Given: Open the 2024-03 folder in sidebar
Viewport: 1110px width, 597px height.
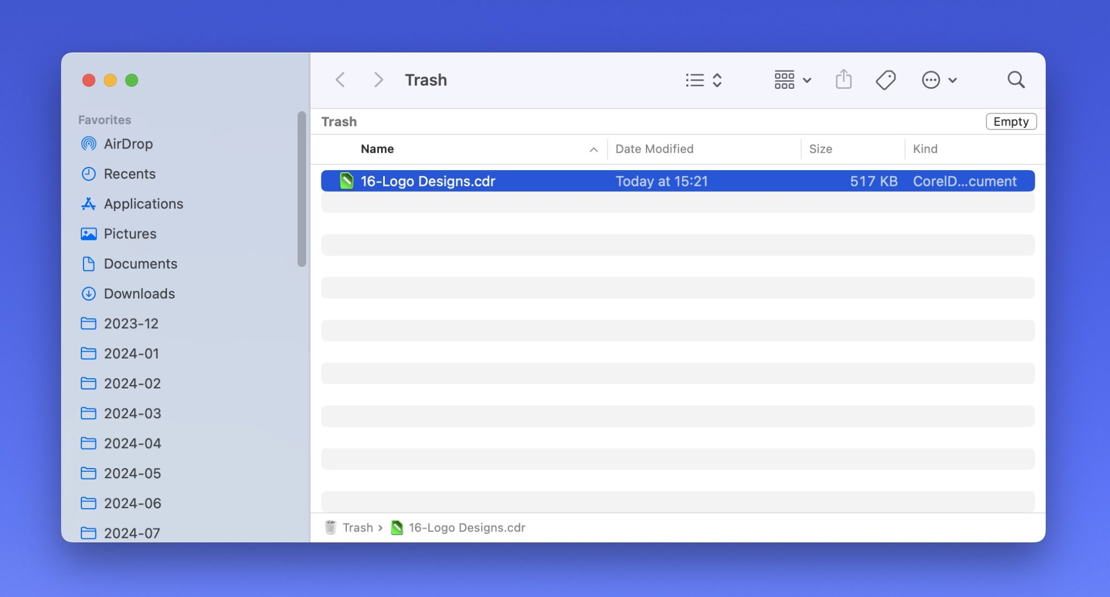Looking at the screenshot, I should (x=132, y=413).
